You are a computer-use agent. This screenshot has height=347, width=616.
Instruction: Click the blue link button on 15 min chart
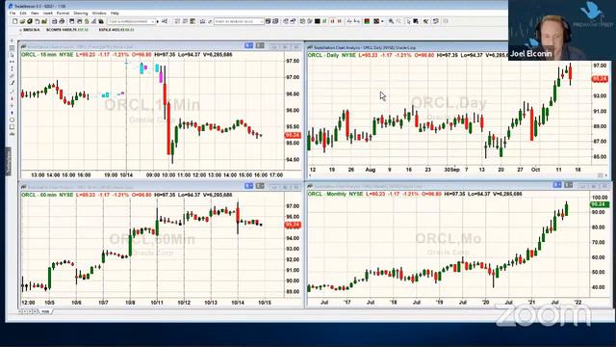pos(248,46)
